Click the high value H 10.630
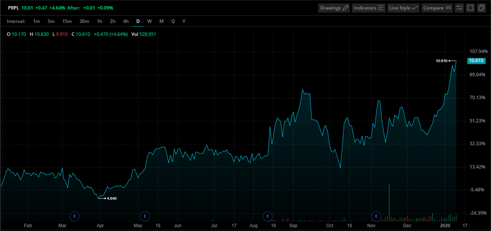The width and height of the screenshot is (491, 231). point(39,34)
